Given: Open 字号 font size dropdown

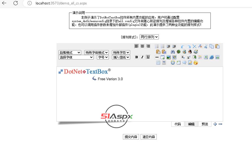Looking at the screenshot, I should click(x=103, y=57).
